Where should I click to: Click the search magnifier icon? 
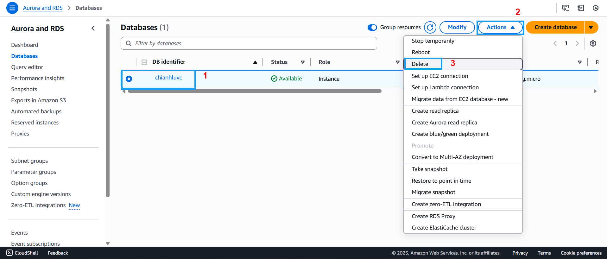(x=129, y=43)
